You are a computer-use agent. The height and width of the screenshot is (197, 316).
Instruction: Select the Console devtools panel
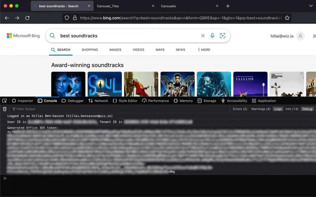(47, 101)
